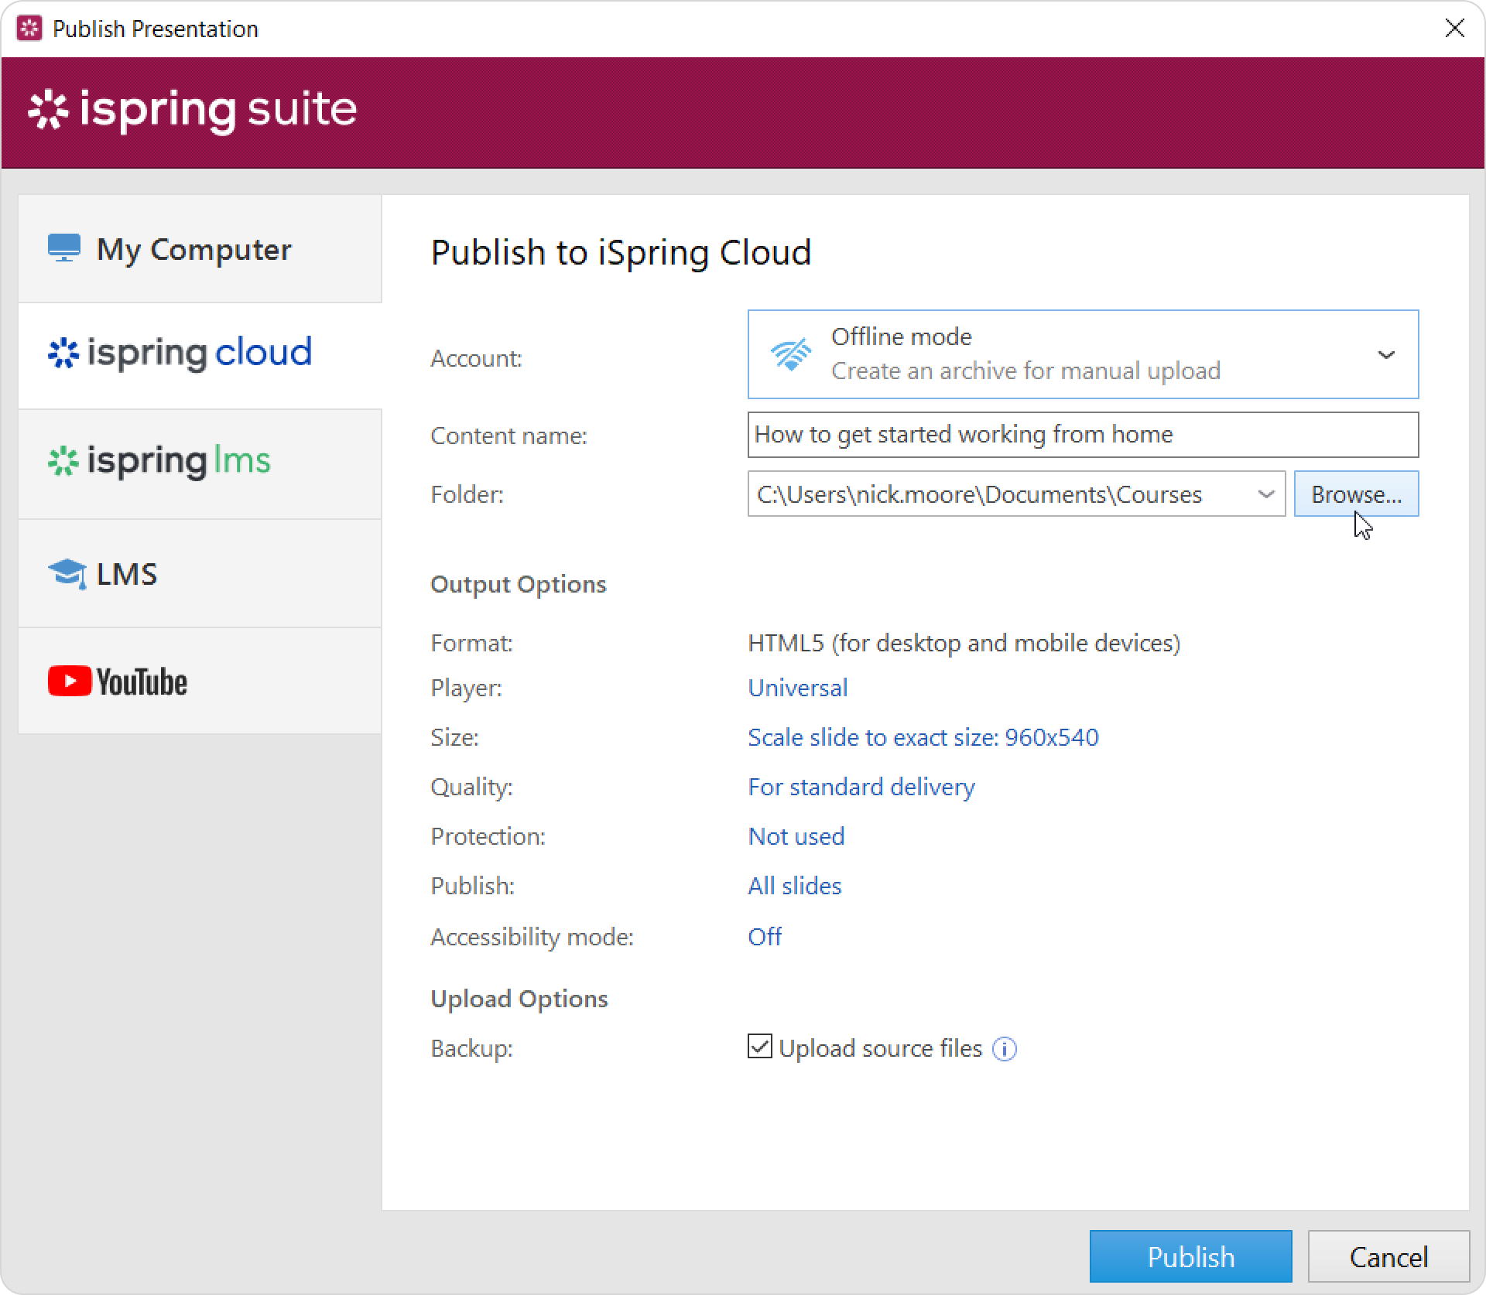Click the iSpring Suite logo in the banner
Viewport: 1486px width, 1295px height.
click(192, 110)
